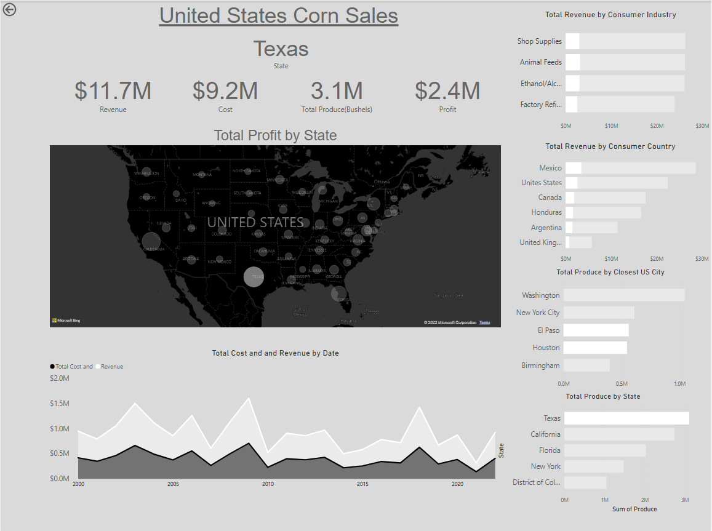The image size is (712, 531).
Task: Click the Texas bar in Total Produce by State
Action: click(x=626, y=418)
